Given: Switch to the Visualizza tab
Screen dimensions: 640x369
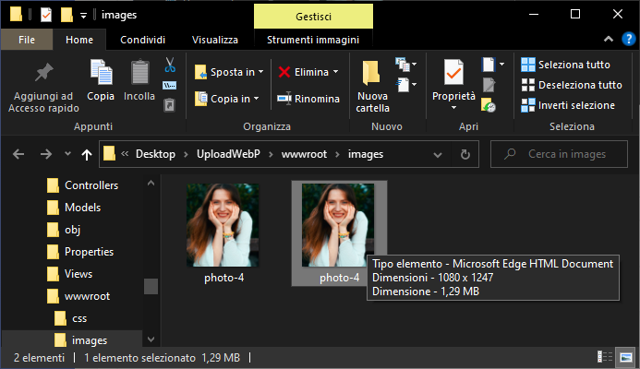Looking at the screenshot, I should [215, 40].
